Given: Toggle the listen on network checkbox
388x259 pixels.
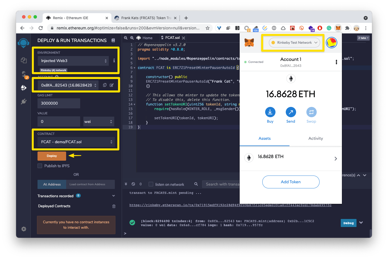Looking at the screenshot, I should (151, 184).
